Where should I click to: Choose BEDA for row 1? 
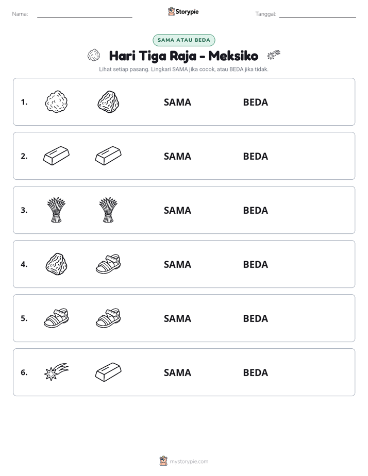(255, 103)
